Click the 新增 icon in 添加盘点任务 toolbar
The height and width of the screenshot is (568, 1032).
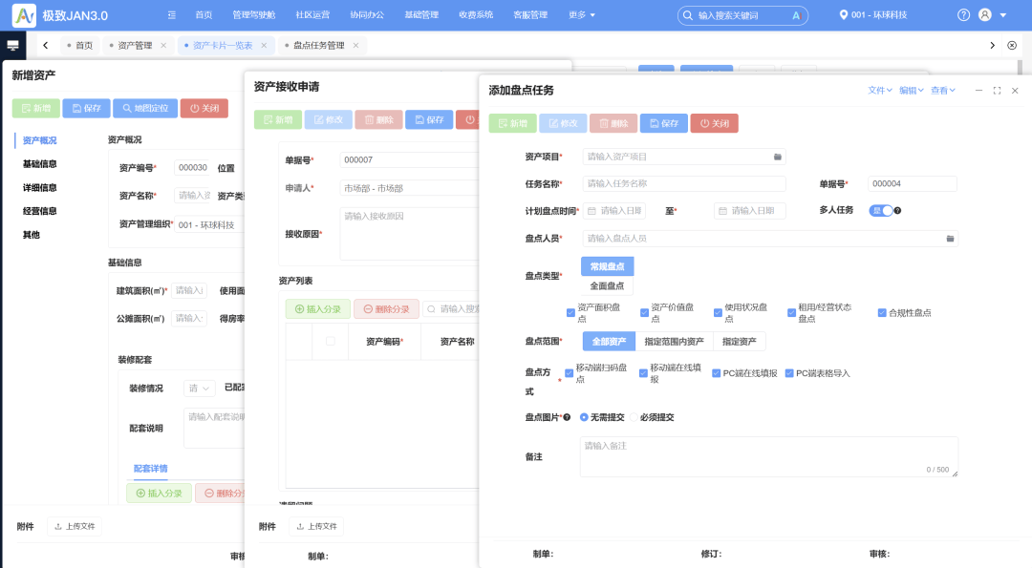pyautogui.click(x=502, y=122)
